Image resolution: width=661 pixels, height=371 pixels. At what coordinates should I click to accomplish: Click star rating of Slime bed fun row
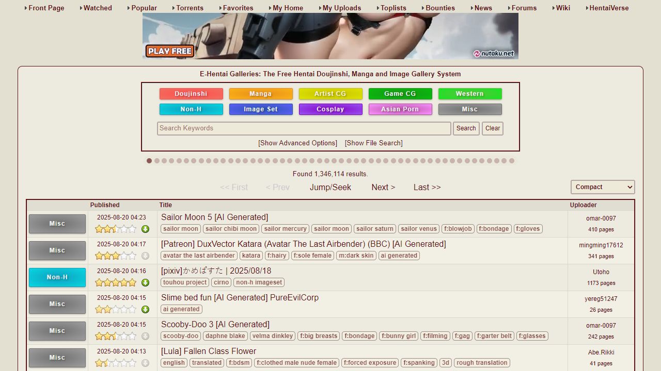pyautogui.click(x=116, y=309)
